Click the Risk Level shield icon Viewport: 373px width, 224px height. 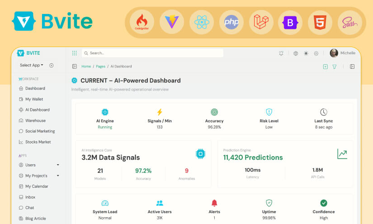pos(269,112)
